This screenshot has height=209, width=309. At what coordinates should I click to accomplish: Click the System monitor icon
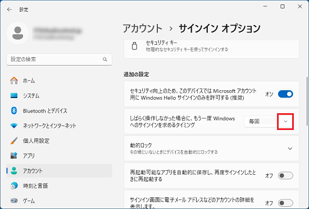14,96
